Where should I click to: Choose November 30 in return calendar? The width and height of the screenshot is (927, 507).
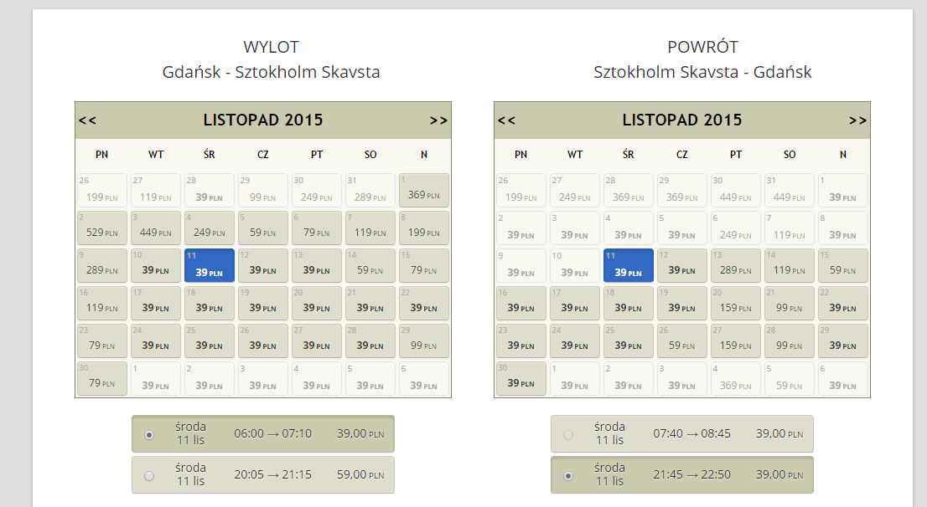click(520, 378)
